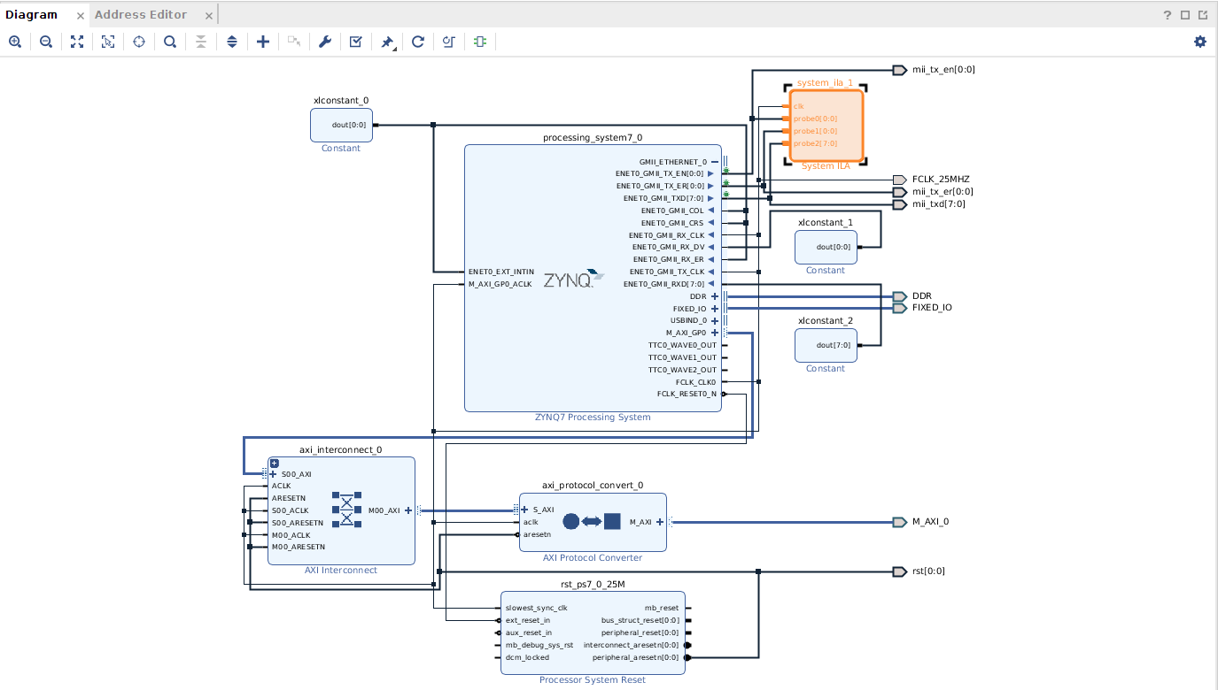Add an IP with the plus icon
Viewport: 1218px width, 690px height.
[263, 42]
